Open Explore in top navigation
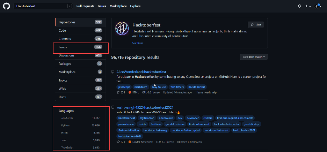The width and height of the screenshot is (327, 152). [x=135, y=6]
